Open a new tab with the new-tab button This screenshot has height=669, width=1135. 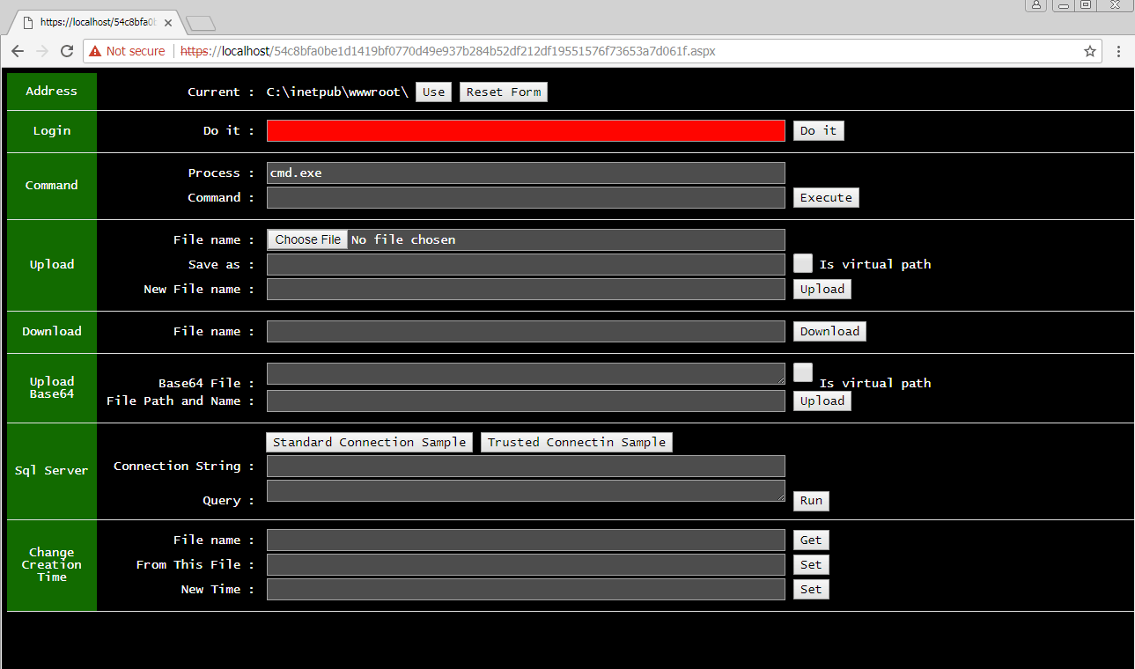click(x=201, y=24)
